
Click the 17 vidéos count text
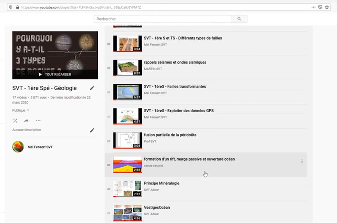(x=19, y=97)
